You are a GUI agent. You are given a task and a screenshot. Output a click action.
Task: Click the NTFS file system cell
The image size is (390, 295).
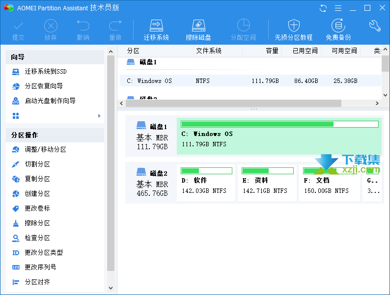point(203,81)
